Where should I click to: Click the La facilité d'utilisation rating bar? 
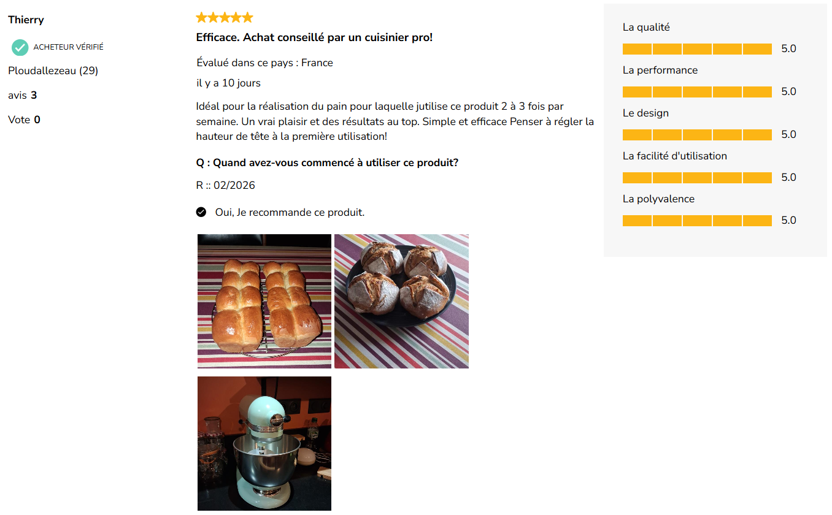point(697,178)
